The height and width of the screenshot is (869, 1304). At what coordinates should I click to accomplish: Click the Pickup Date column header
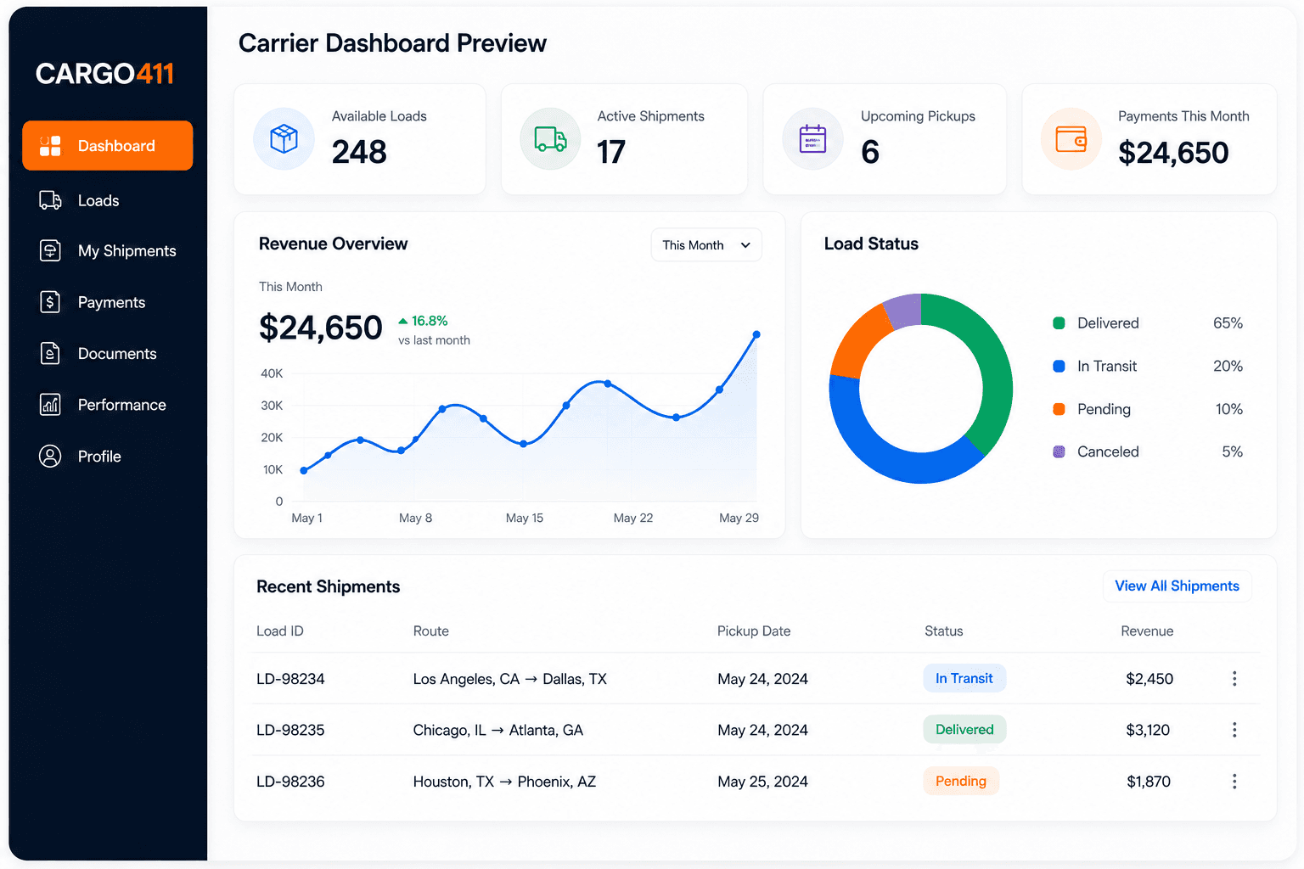(754, 631)
